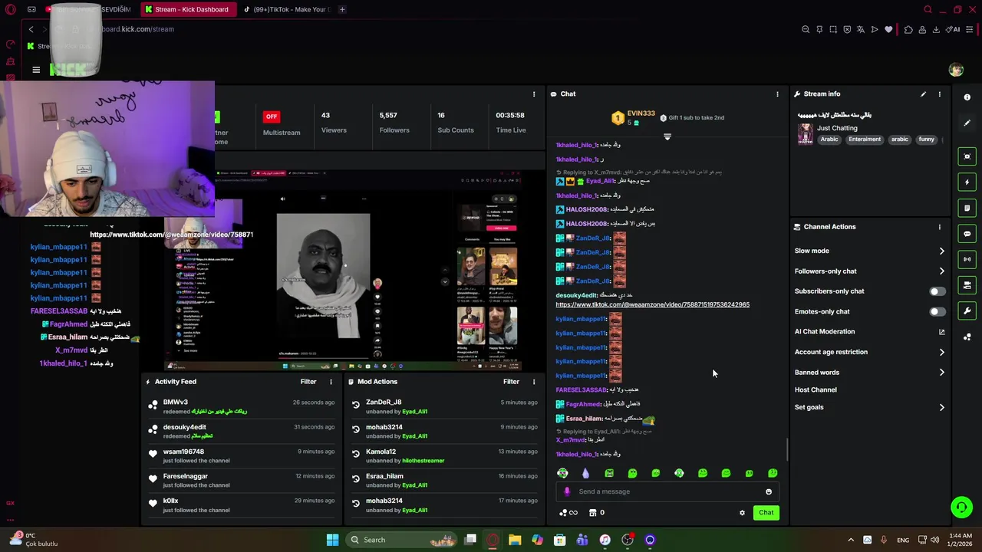Image resolution: width=982 pixels, height=552 pixels.
Task: Open the headset support chat button
Action: pos(961,508)
